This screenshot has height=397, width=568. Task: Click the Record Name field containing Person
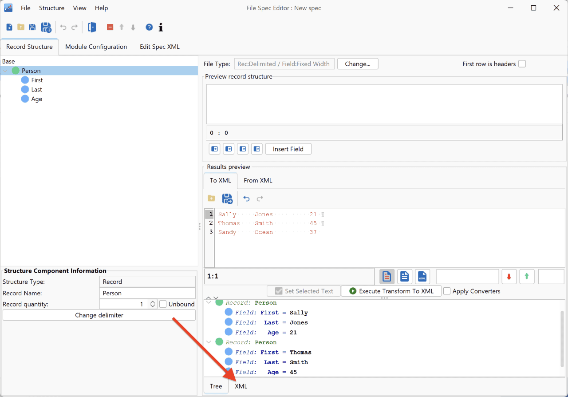(147, 293)
